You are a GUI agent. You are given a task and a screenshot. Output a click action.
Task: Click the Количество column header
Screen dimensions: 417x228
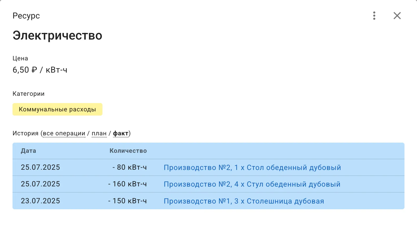128,151
